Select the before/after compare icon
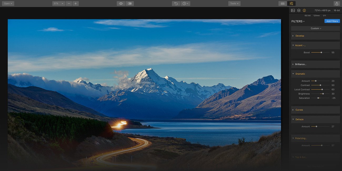This screenshot has width=342, height=171. (129, 3)
